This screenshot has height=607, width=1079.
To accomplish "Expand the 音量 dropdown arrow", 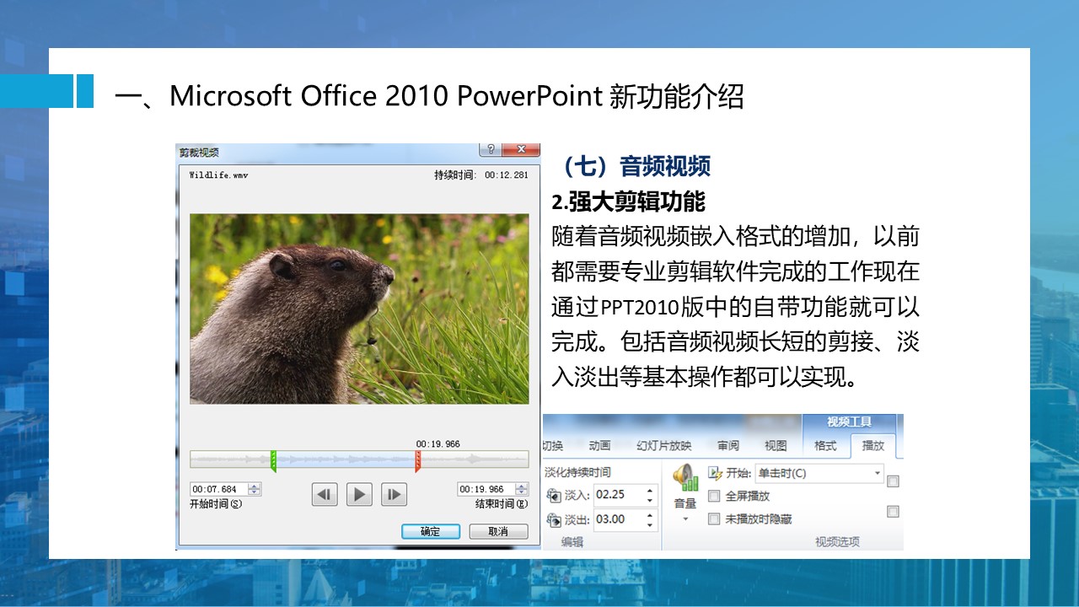I will pyautogui.click(x=685, y=519).
